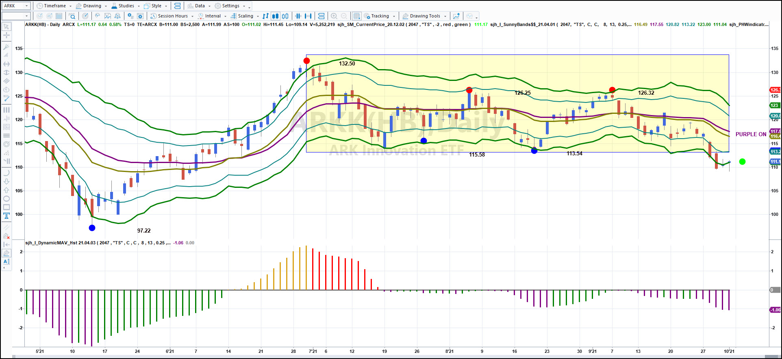Click the study group nodes icon
The width and height of the screenshot is (782, 359).
click(x=117, y=16)
